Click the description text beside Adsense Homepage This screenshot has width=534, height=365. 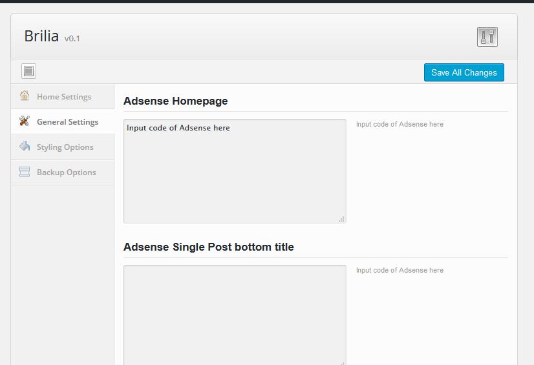coord(400,124)
